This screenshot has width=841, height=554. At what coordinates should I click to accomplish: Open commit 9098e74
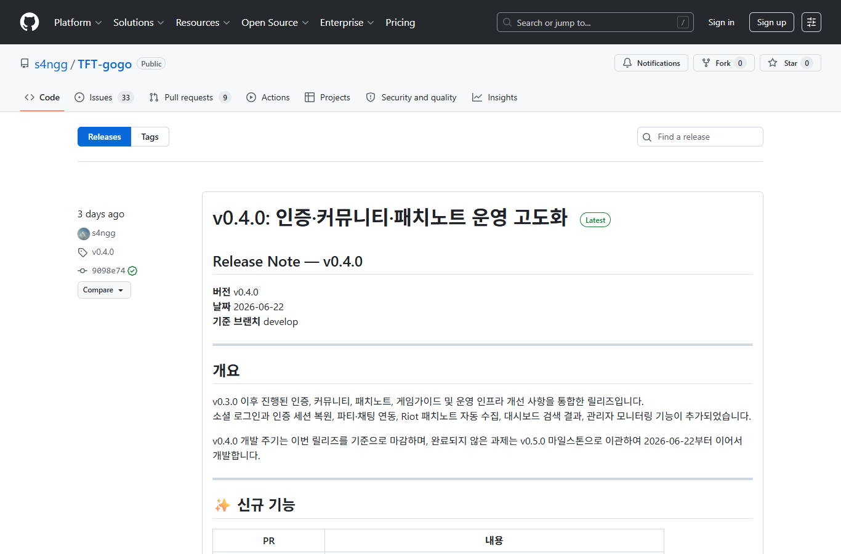point(108,271)
